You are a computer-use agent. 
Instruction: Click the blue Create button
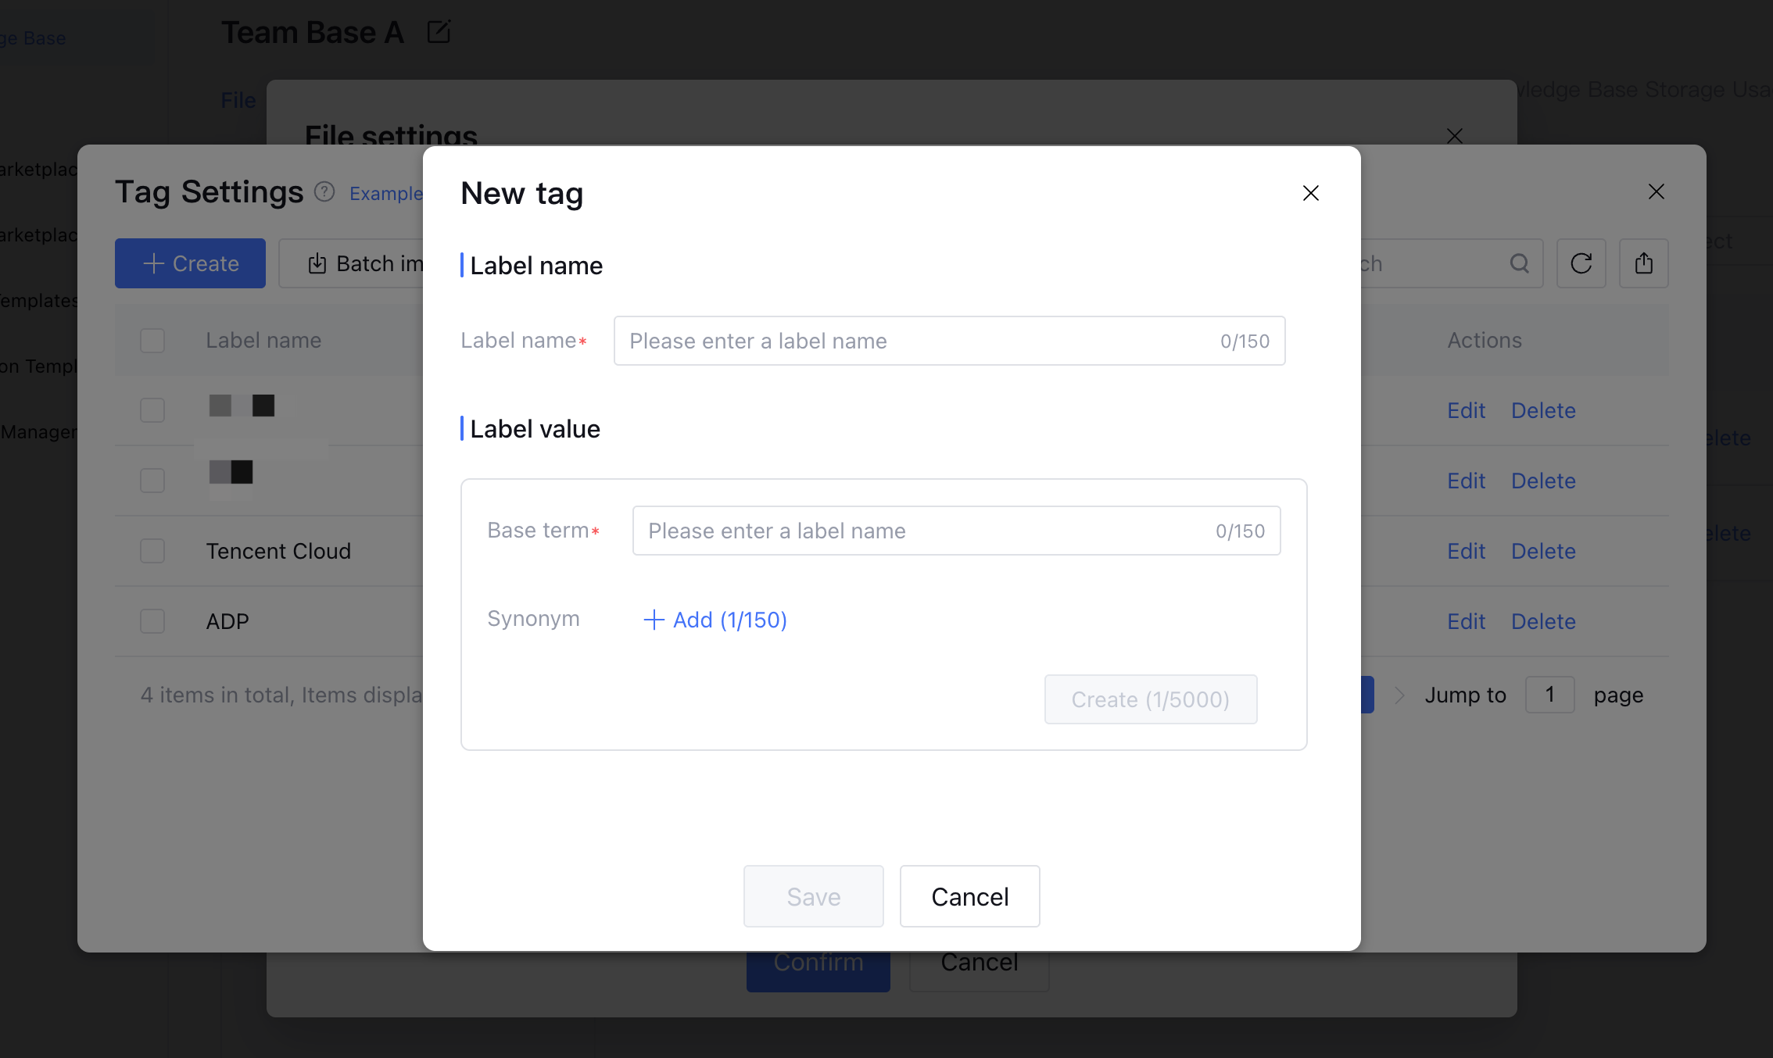[190, 263]
